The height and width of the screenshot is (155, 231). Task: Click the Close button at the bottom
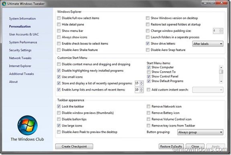pos(195,147)
